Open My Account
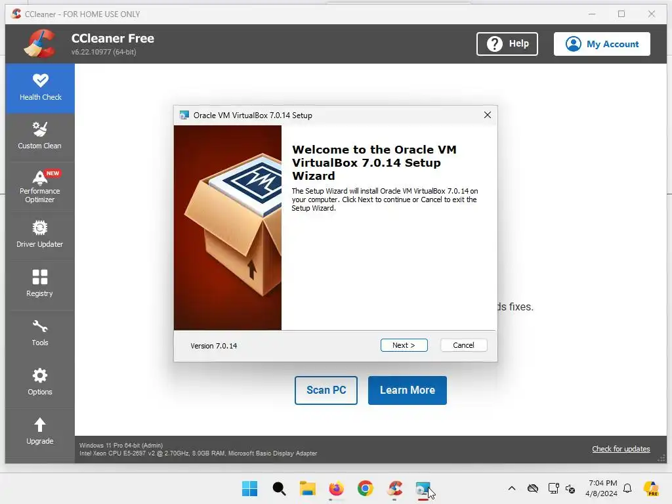This screenshot has width=672, height=504. point(602,44)
